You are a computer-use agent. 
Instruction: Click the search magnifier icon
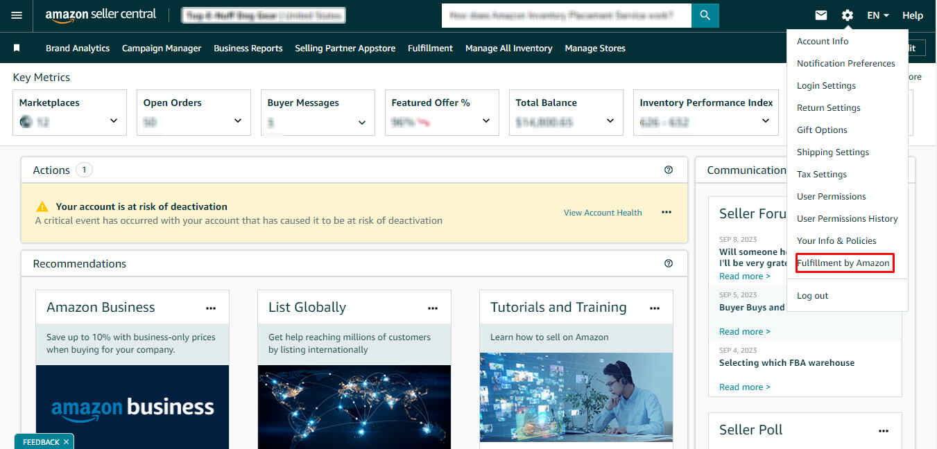tap(705, 15)
